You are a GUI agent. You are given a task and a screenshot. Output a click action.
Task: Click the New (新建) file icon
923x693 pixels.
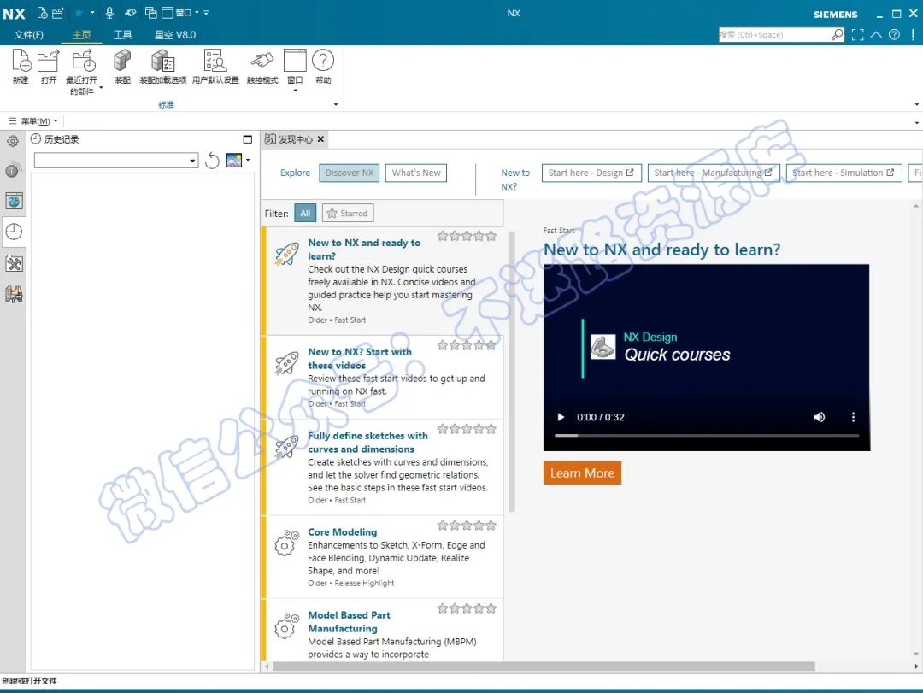[x=21, y=61]
